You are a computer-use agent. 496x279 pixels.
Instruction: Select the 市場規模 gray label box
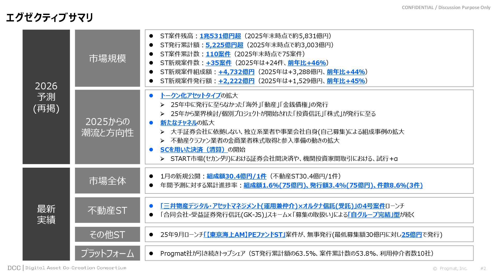107,58
